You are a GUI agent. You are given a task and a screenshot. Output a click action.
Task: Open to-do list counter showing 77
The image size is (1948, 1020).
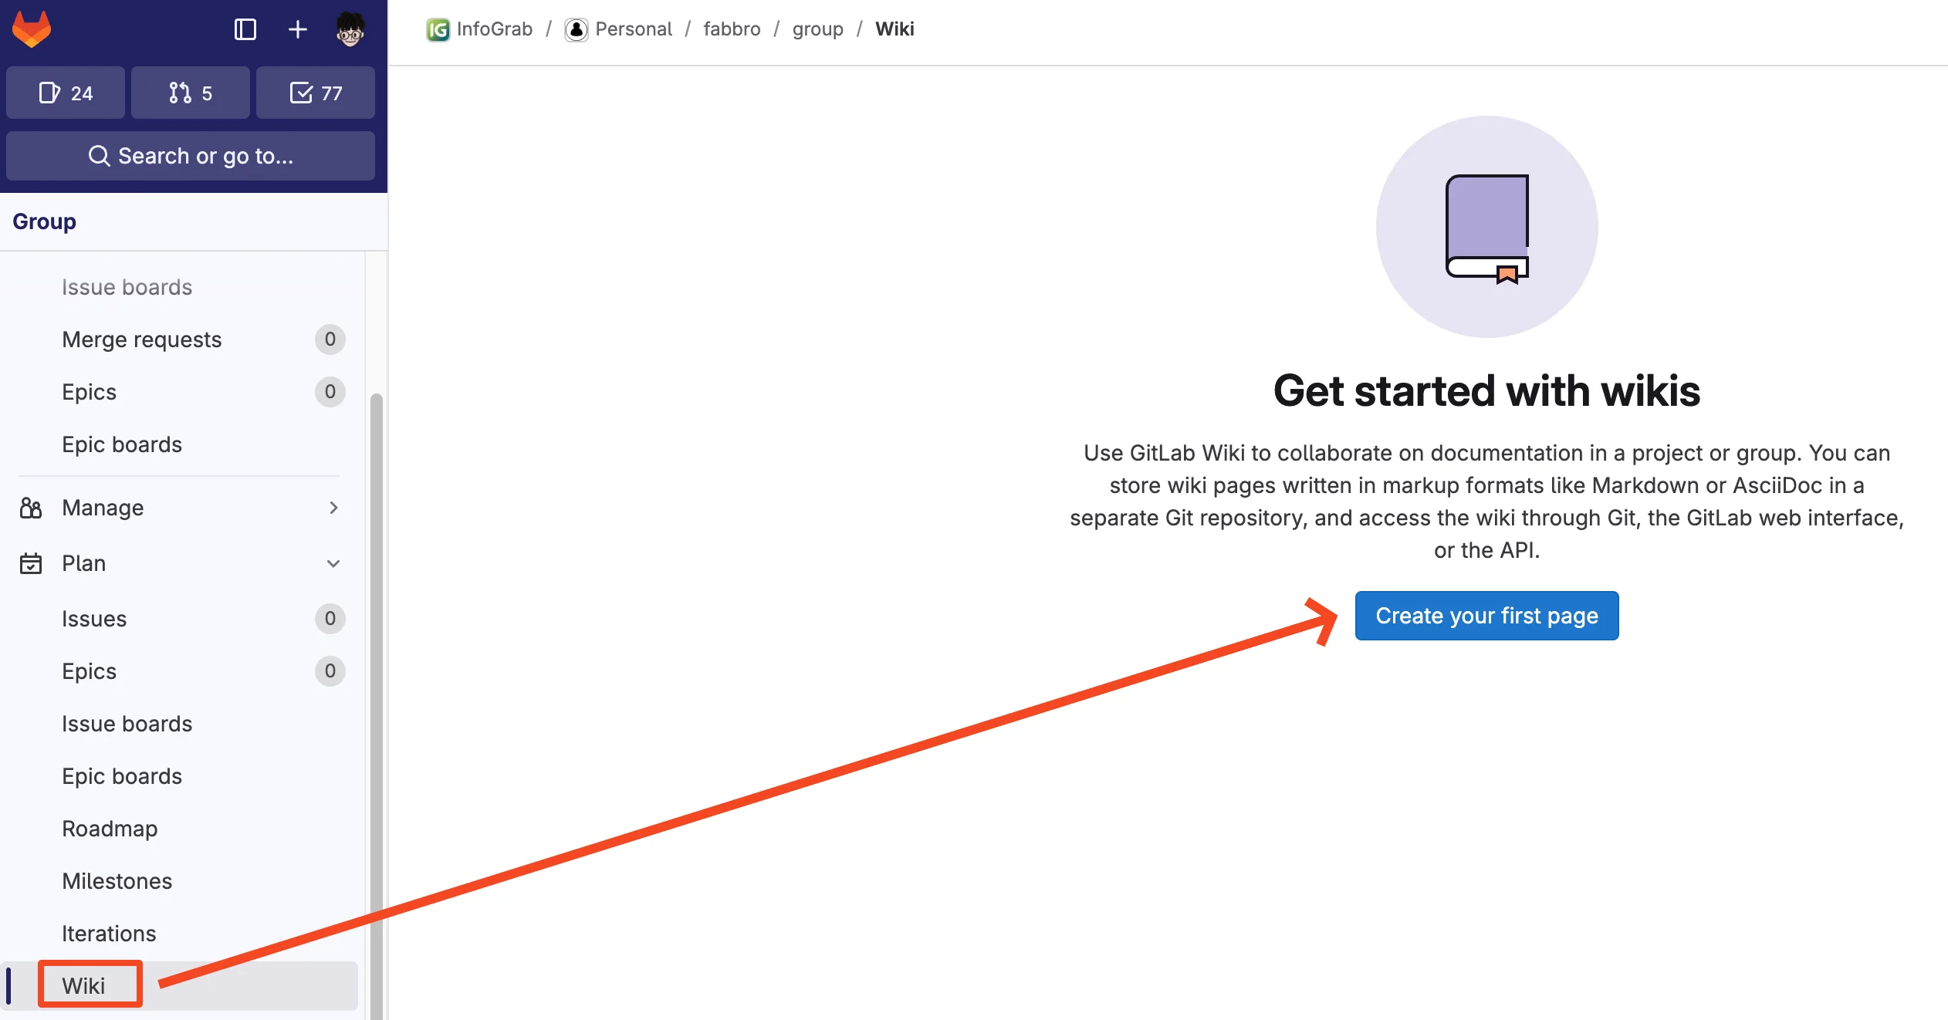coord(315,93)
